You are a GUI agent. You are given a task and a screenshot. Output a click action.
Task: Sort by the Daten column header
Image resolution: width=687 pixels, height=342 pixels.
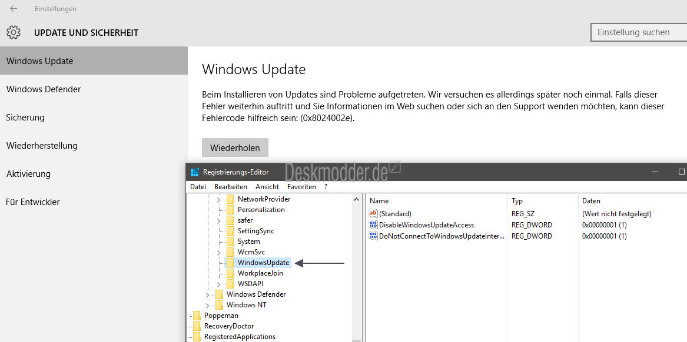pos(632,201)
